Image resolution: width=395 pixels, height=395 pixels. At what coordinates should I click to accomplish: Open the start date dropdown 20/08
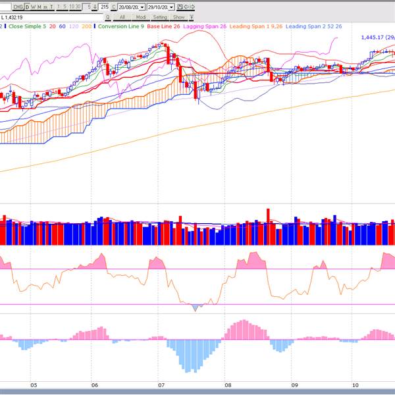[x=142, y=7]
